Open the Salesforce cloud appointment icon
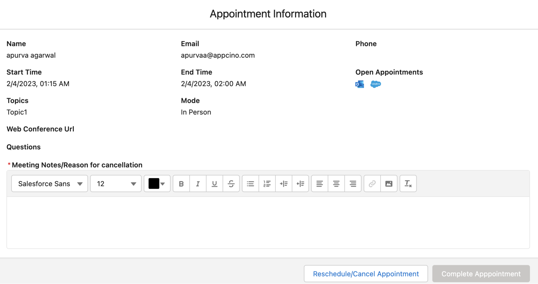 375,84
